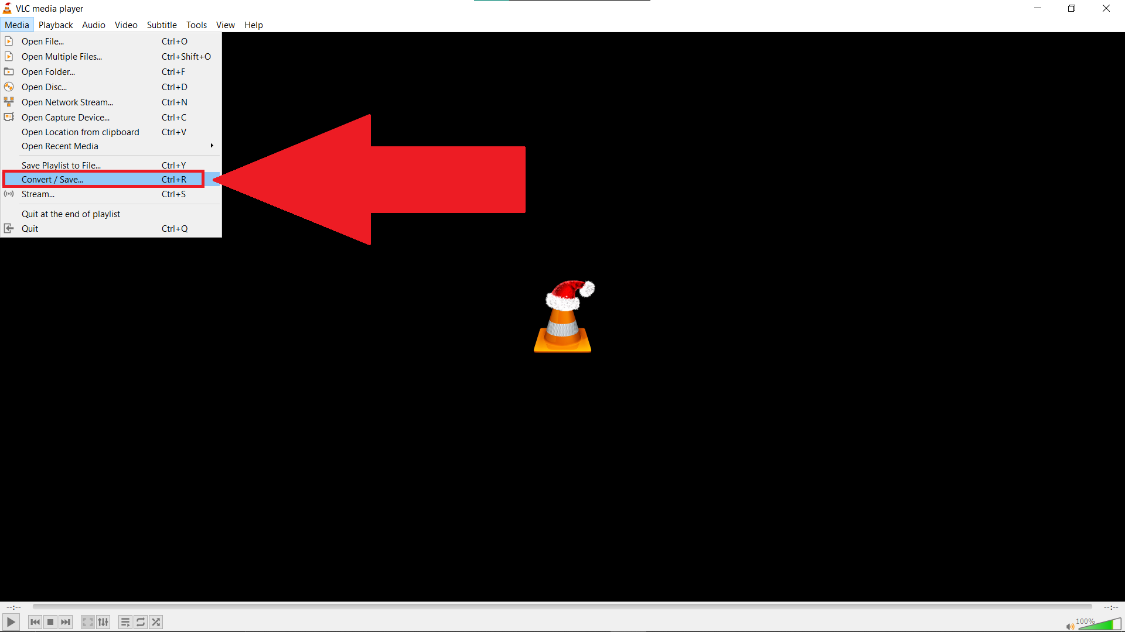The width and height of the screenshot is (1125, 632).
Task: Click the Toggle fullscreen icon
Action: (87, 622)
